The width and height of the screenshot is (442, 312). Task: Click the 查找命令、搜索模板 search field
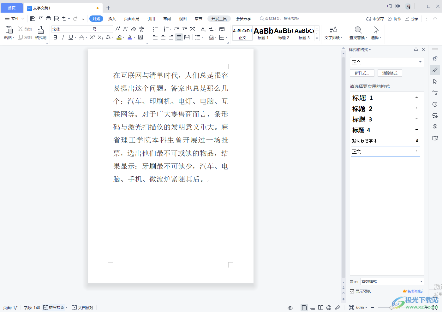tap(279, 19)
